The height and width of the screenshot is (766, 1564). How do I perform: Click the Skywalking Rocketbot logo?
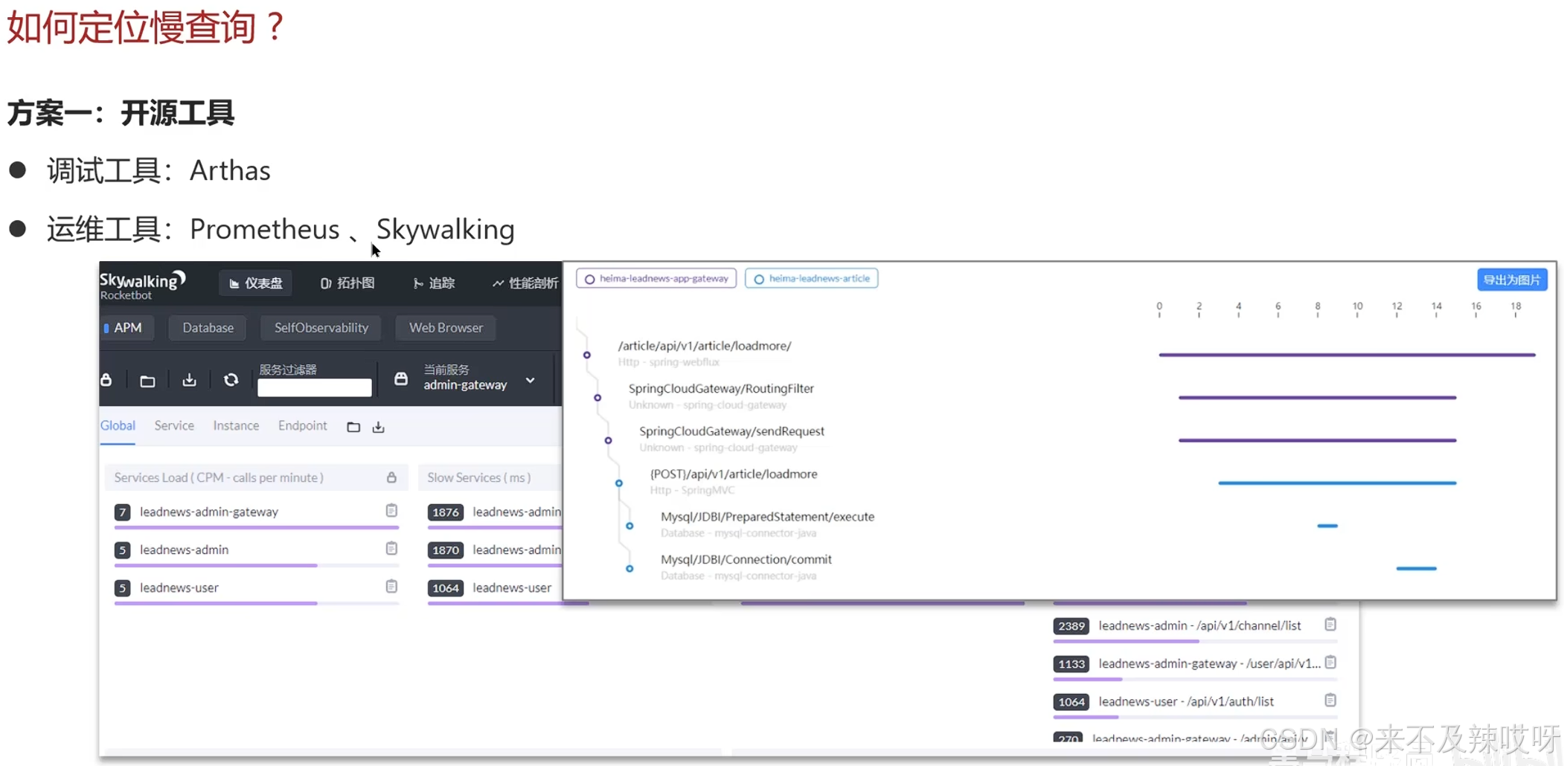click(142, 285)
